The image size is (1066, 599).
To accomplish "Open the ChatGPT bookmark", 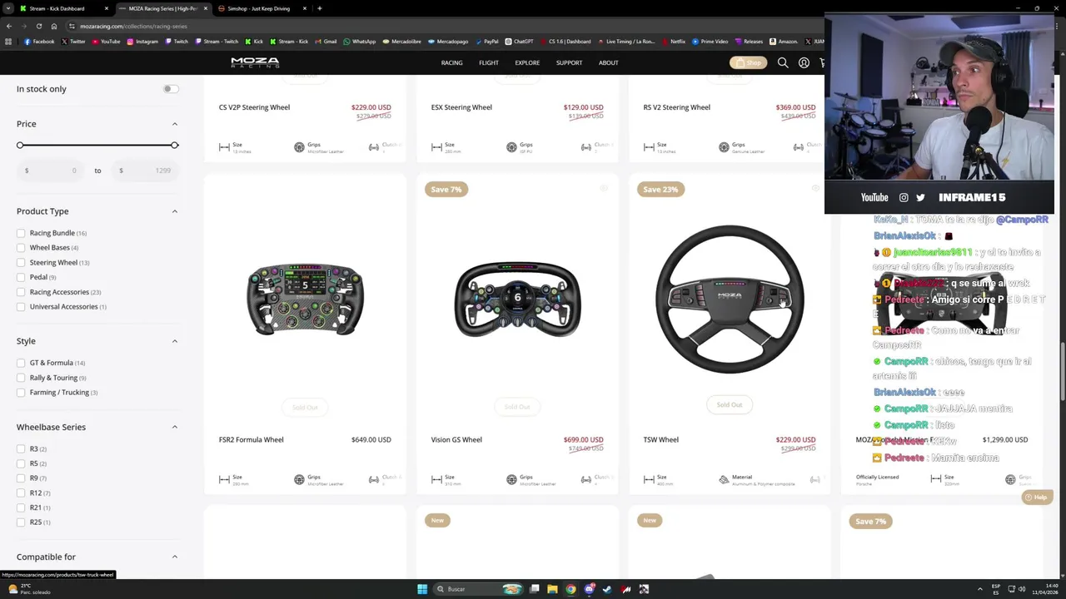I will click(x=519, y=41).
